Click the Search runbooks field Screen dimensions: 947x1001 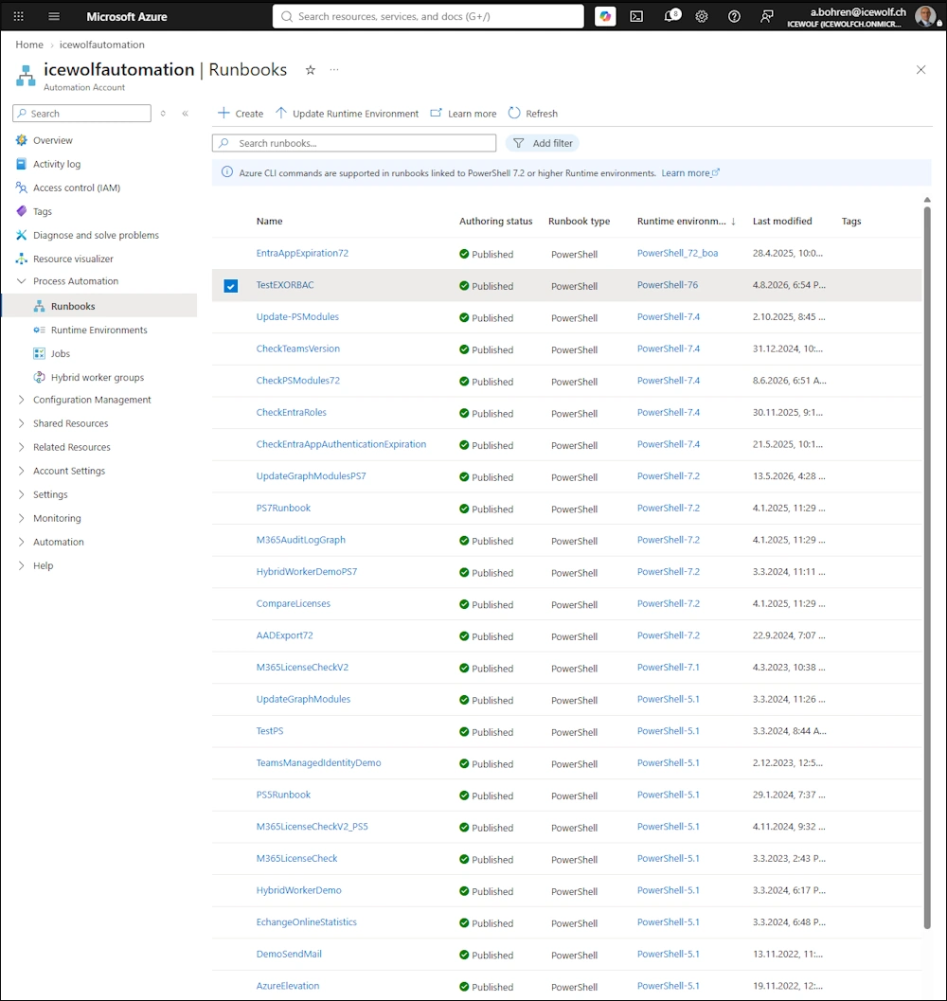(x=354, y=143)
